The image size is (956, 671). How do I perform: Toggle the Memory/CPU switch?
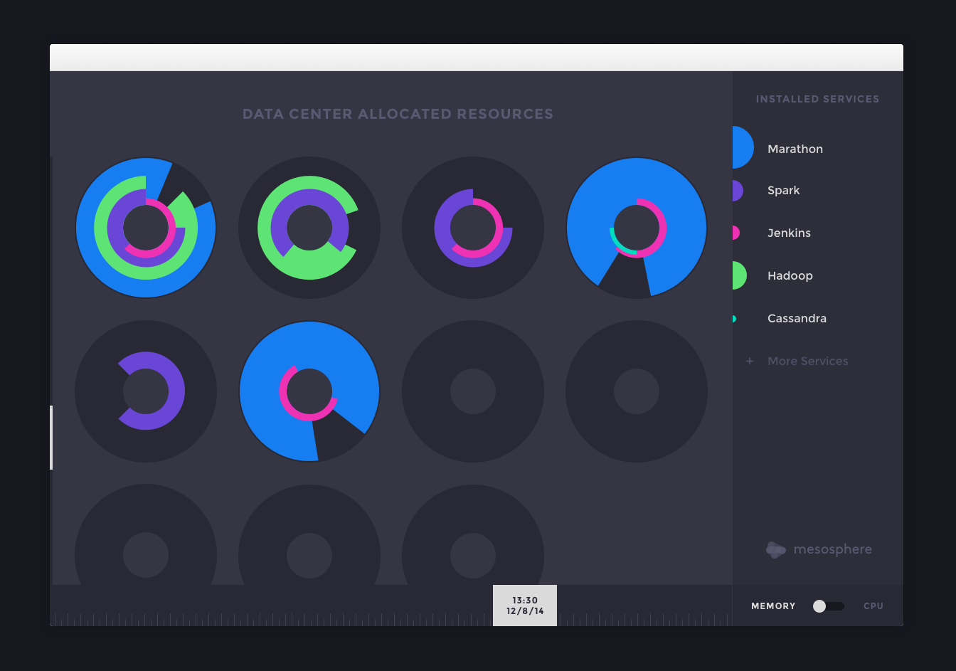(828, 606)
